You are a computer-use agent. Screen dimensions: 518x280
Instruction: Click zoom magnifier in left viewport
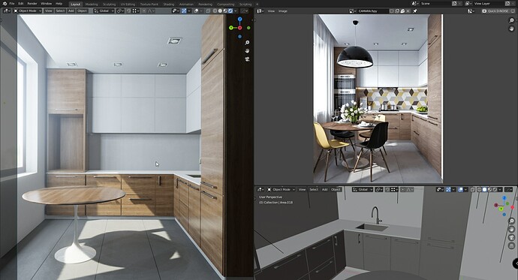(247, 43)
